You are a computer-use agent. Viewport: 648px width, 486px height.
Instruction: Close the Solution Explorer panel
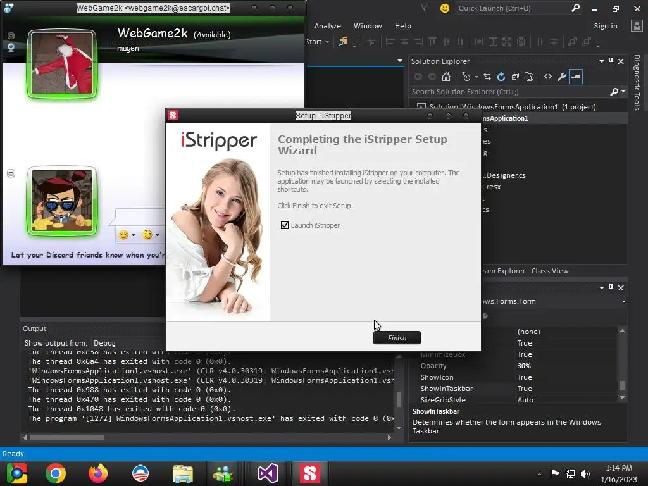pos(621,61)
